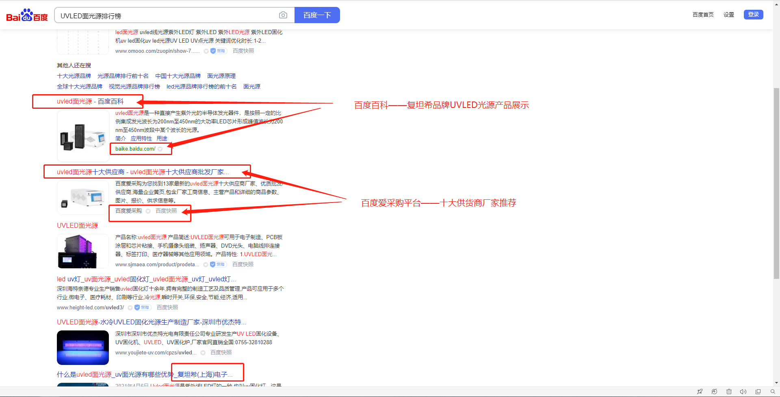Click 保障 badge on sjmaea.com result
The height and width of the screenshot is (397, 780).
pyautogui.click(x=218, y=264)
